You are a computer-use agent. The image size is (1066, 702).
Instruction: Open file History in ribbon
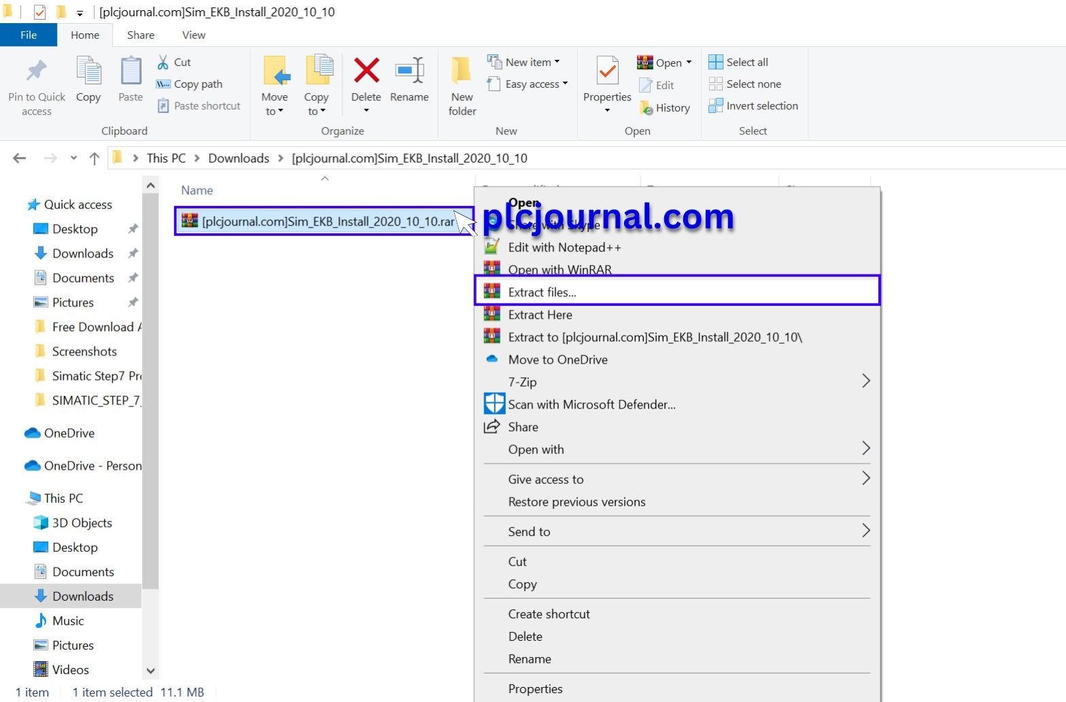(665, 107)
